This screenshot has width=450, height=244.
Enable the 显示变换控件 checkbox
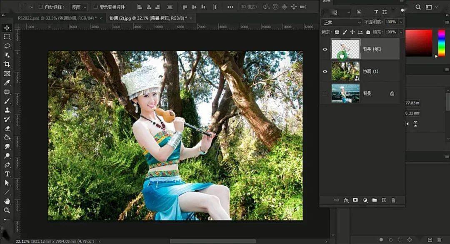pyautogui.click(x=95, y=7)
